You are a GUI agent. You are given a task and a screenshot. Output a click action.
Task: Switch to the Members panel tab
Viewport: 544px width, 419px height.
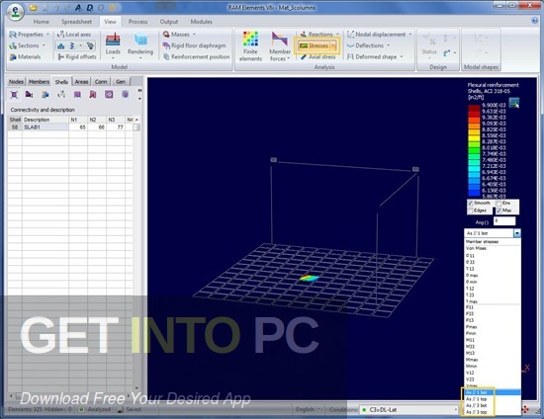39,82
